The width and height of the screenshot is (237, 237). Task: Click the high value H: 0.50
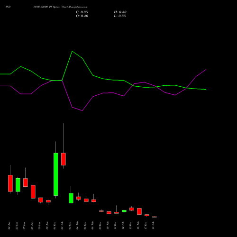coord(120,12)
